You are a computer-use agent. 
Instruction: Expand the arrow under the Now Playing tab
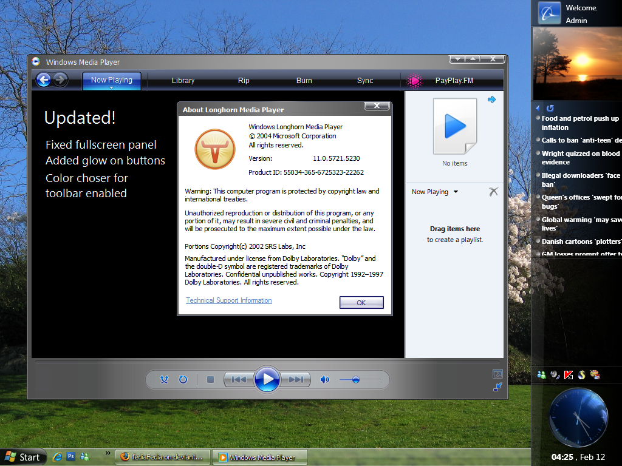click(x=112, y=87)
